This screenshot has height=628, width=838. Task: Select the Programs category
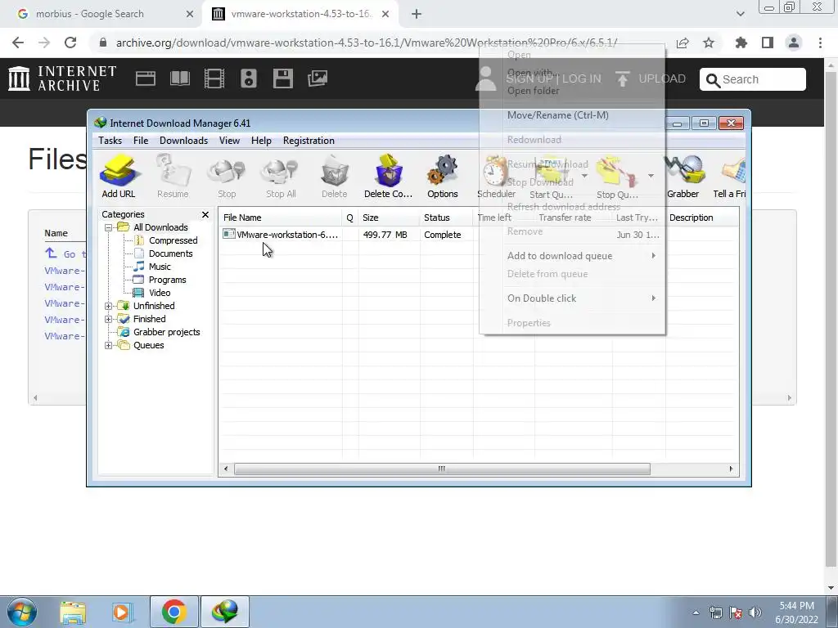tap(167, 280)
